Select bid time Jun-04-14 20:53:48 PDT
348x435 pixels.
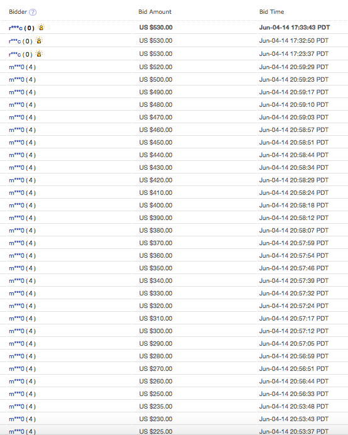(x=294, y=407)
